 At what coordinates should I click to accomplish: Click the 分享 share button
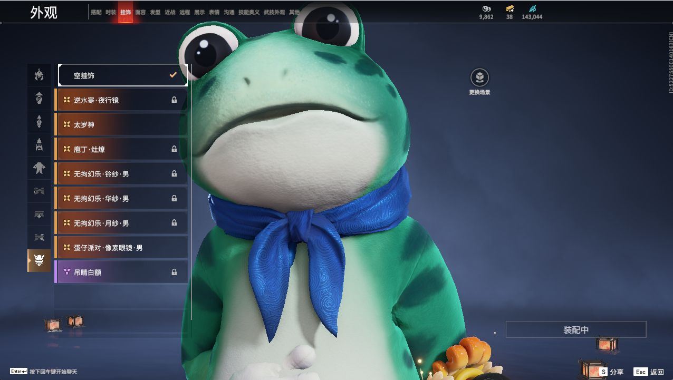[x=611, y=372]
